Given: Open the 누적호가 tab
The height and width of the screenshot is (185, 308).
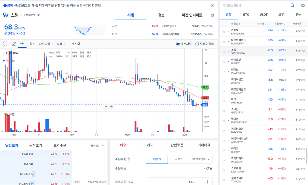Looking at the screenshot, I should click(x=36, y=145).
